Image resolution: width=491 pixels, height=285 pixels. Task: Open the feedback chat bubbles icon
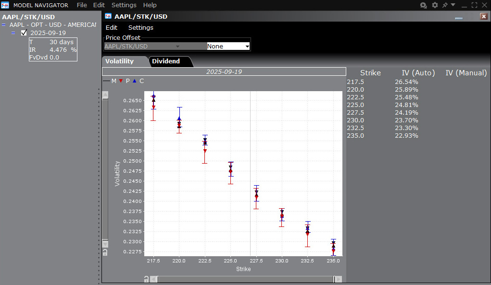(x=423, y=5)
